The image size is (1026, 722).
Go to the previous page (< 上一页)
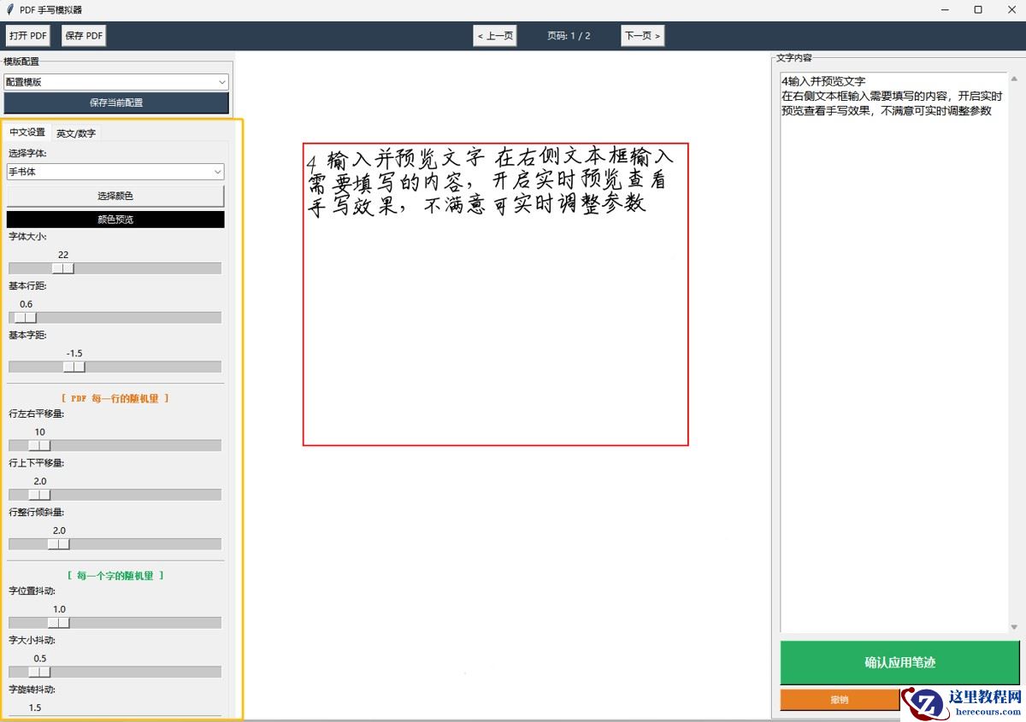point(495,35)
